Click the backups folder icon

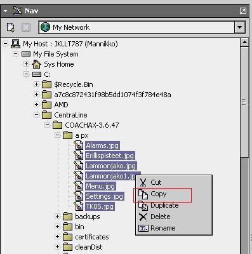click(68, 217)
